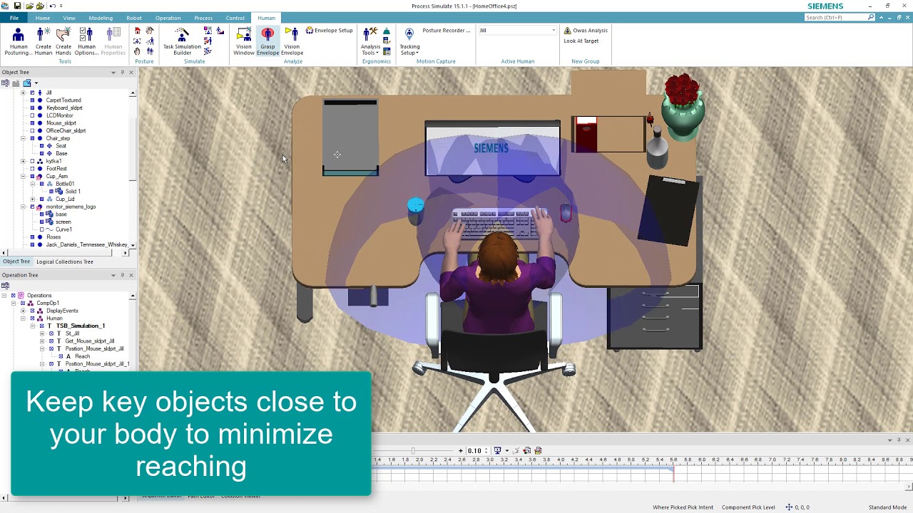Click the search magnifier icon
This screenshot has height=513, width=913.
(871, 17)
